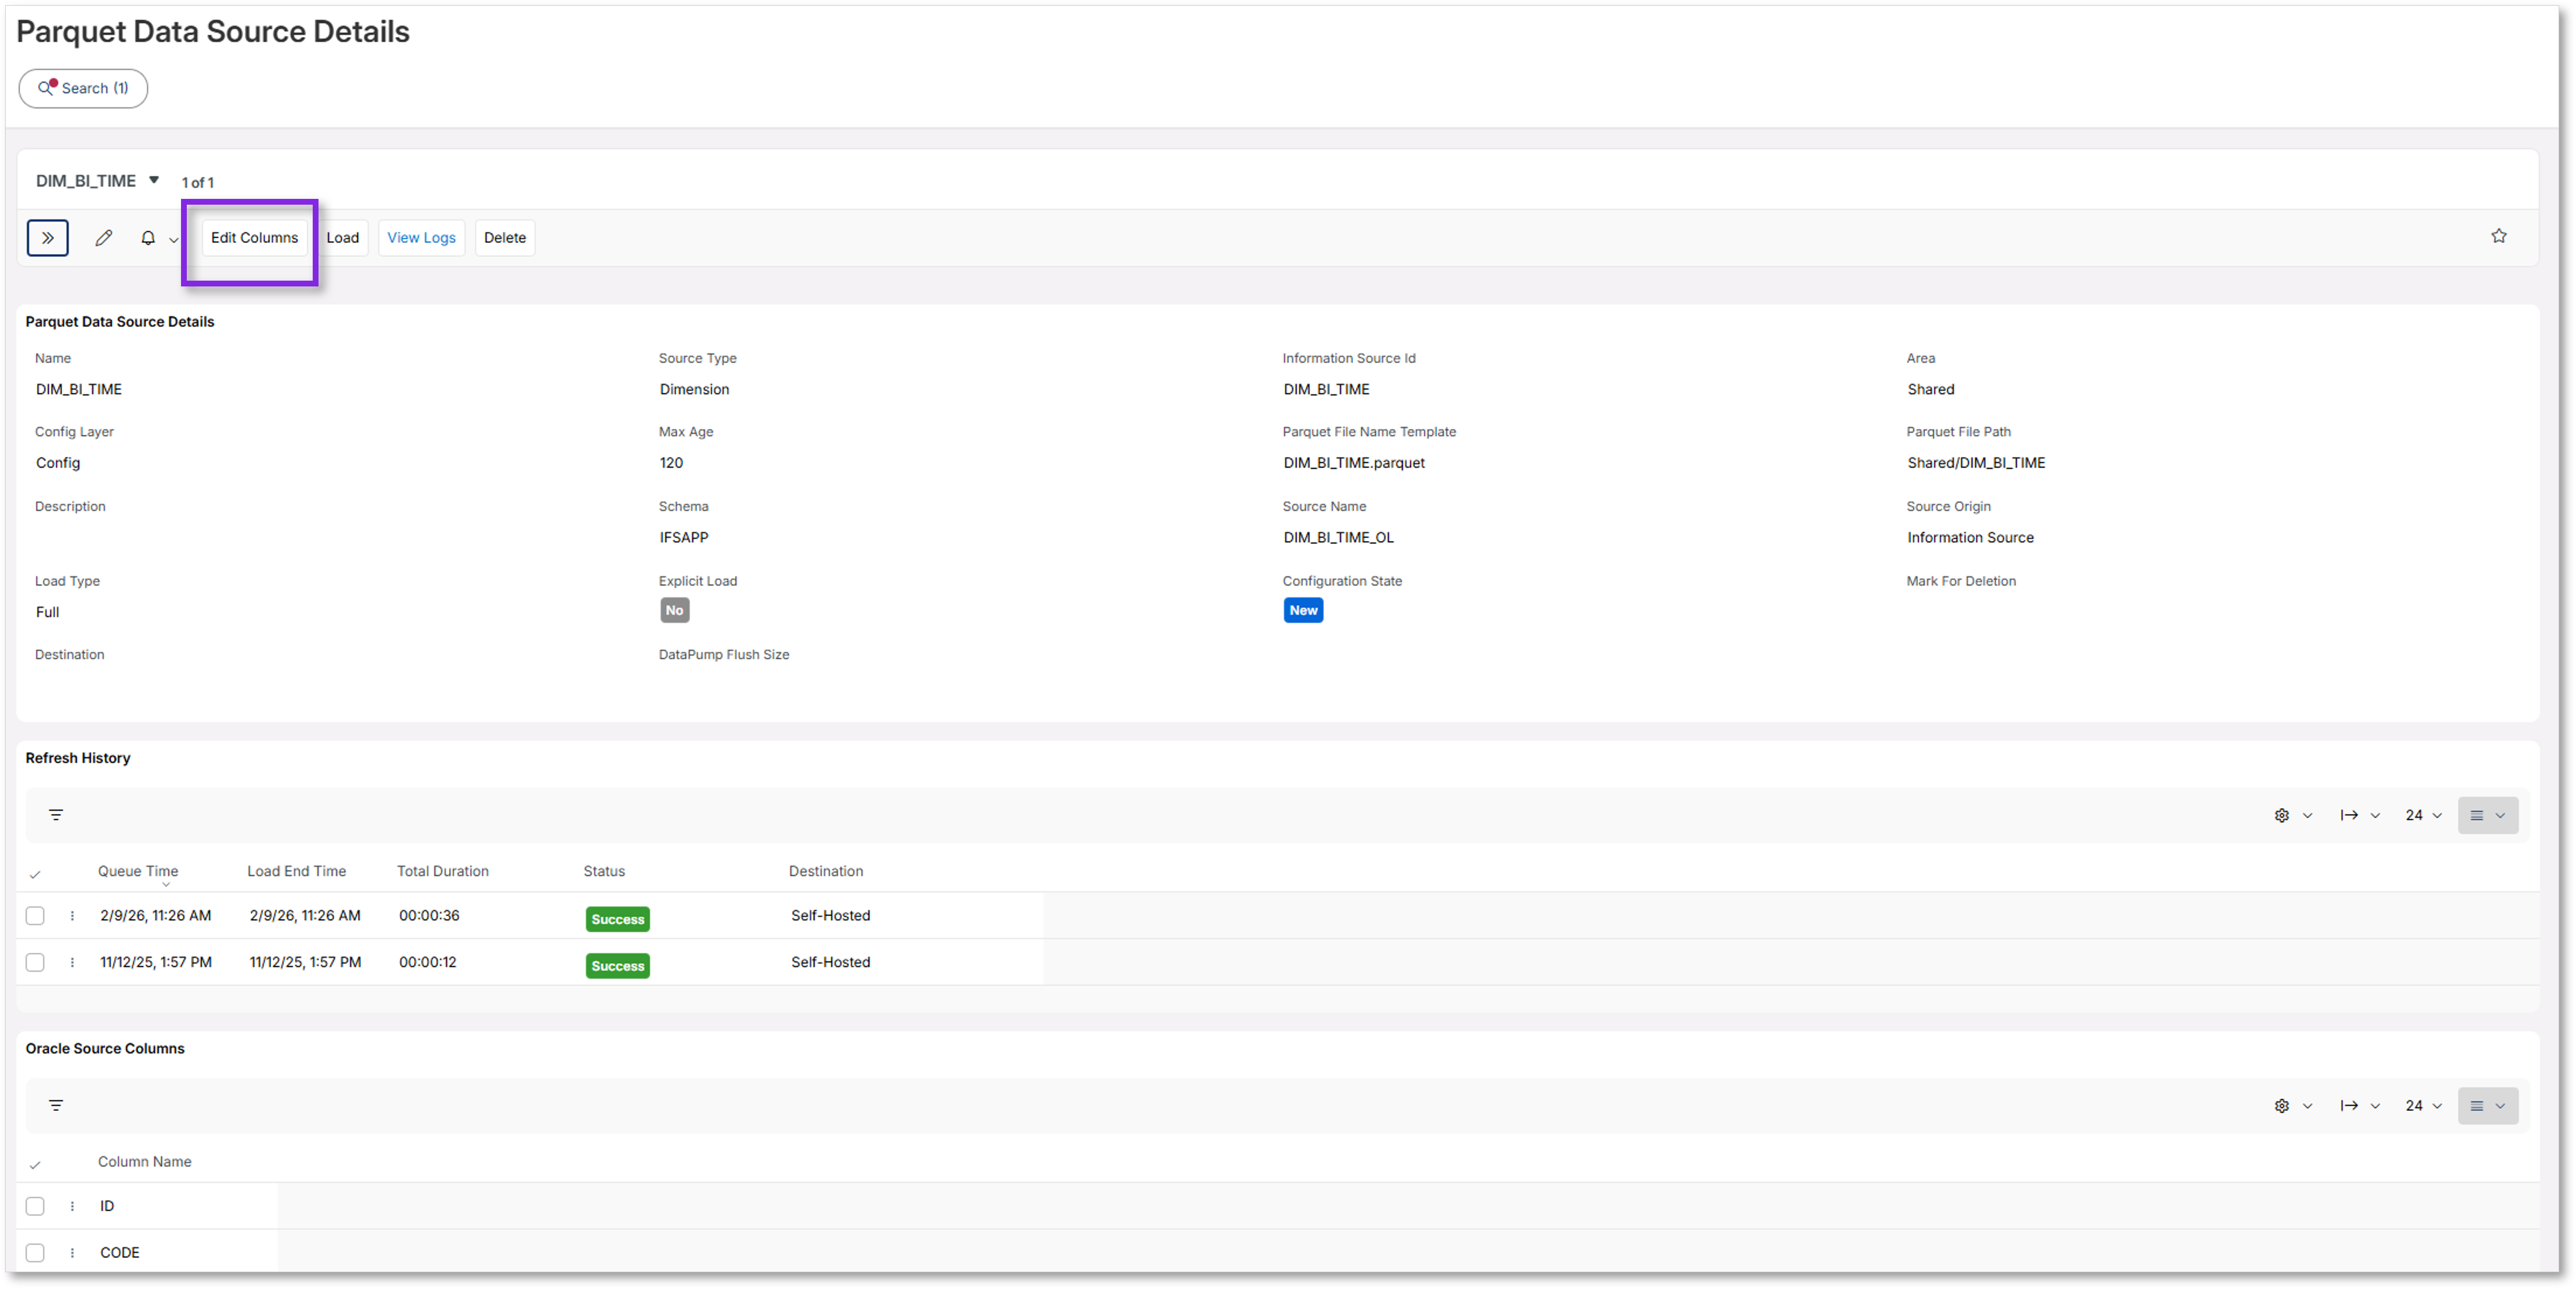Viewport: 2576px width, 1289px height.
Task: Open the 24 page-size dropdown in Refresh History
Action: pos(2423,815)
